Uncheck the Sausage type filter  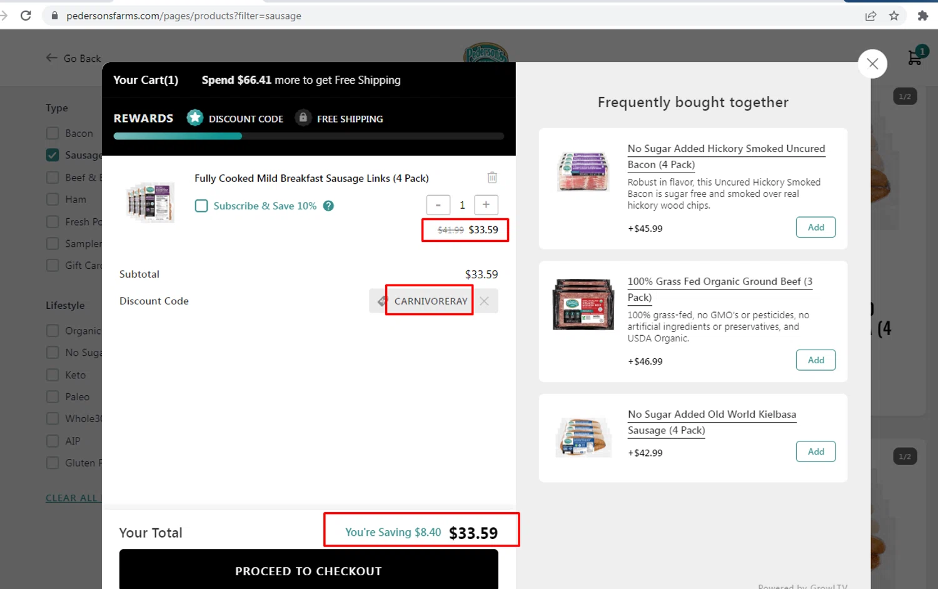pos(53,155)
